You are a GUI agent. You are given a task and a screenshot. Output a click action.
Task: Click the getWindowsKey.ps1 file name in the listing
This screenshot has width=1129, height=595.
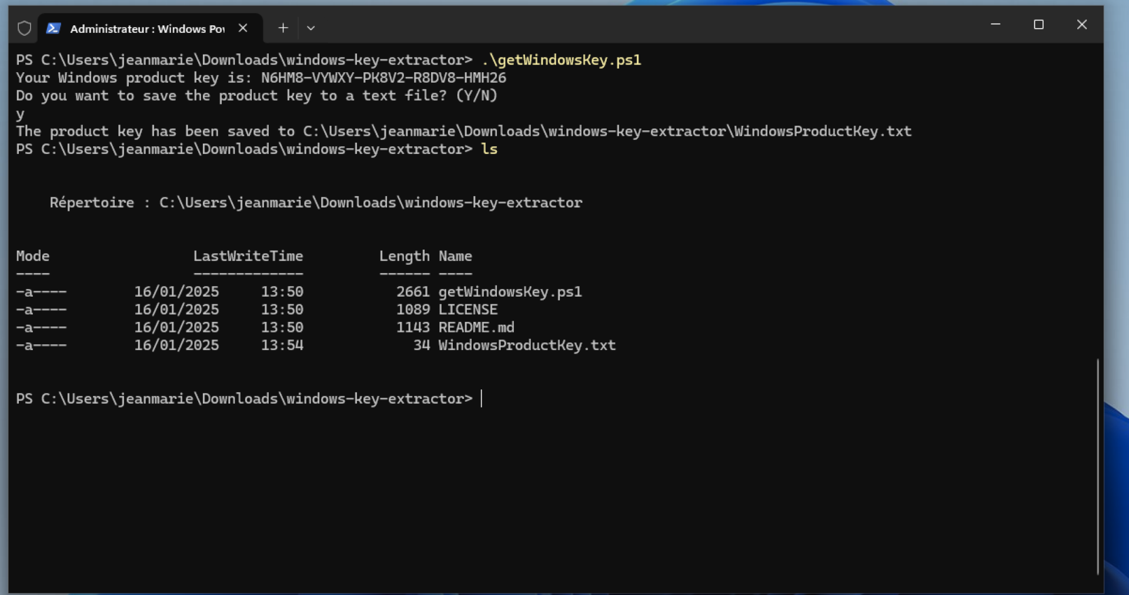(x=510, y=292)
